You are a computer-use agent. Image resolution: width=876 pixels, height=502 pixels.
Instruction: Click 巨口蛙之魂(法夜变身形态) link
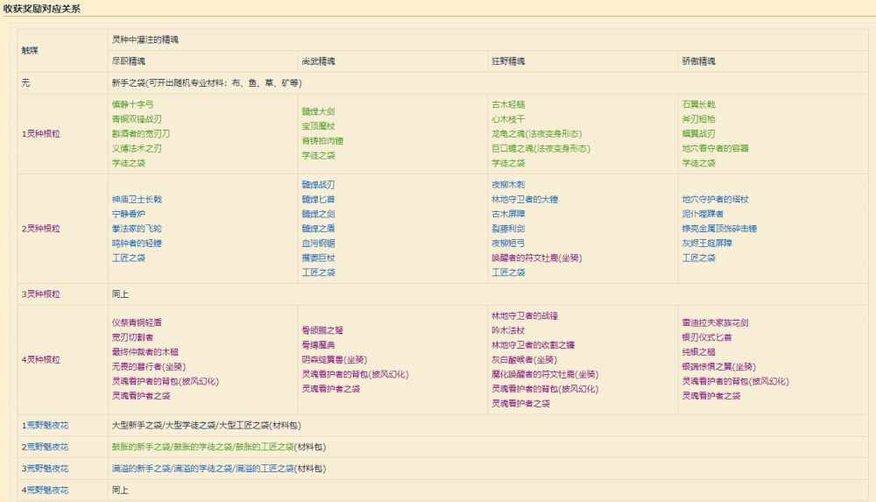[x=540, y=149]
